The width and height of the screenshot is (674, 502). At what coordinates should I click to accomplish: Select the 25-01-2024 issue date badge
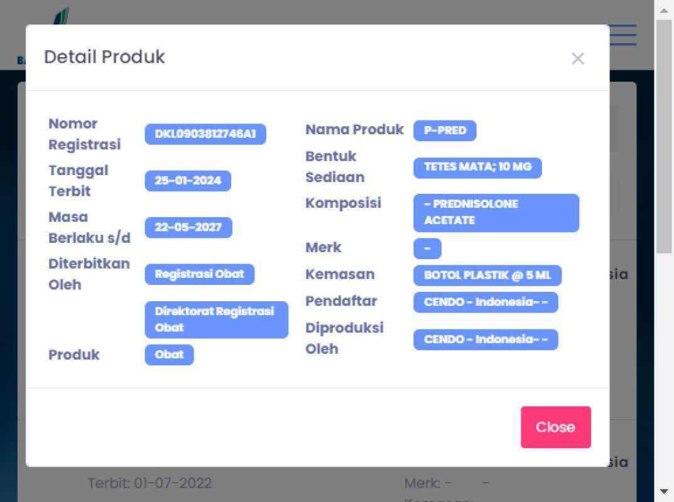[188, 181]
